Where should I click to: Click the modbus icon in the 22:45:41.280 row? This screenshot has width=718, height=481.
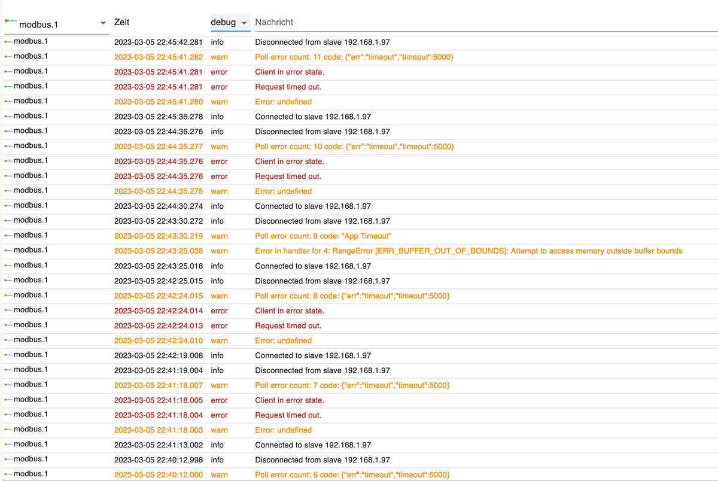point(8,102)
